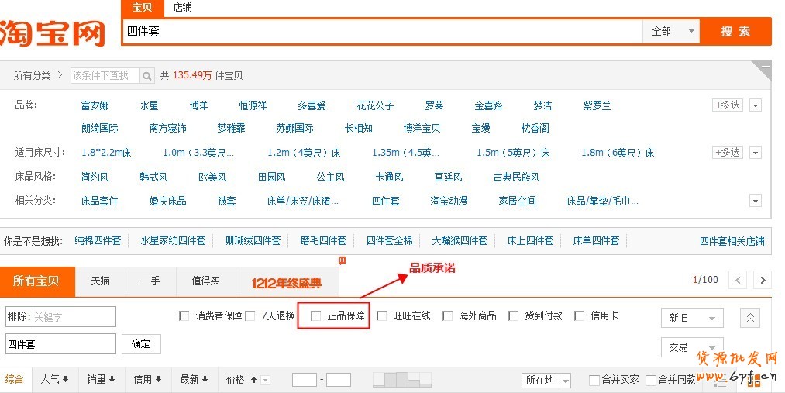The height and width of the screenshot is (393, 785).
Task: Sort results by 信用
Action: pyautogui.click(x=147, y=379)
